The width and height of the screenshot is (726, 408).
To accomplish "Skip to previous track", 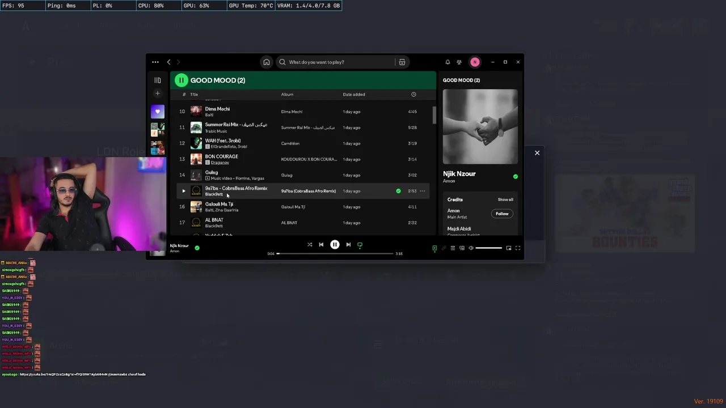I will pos(321,245).
